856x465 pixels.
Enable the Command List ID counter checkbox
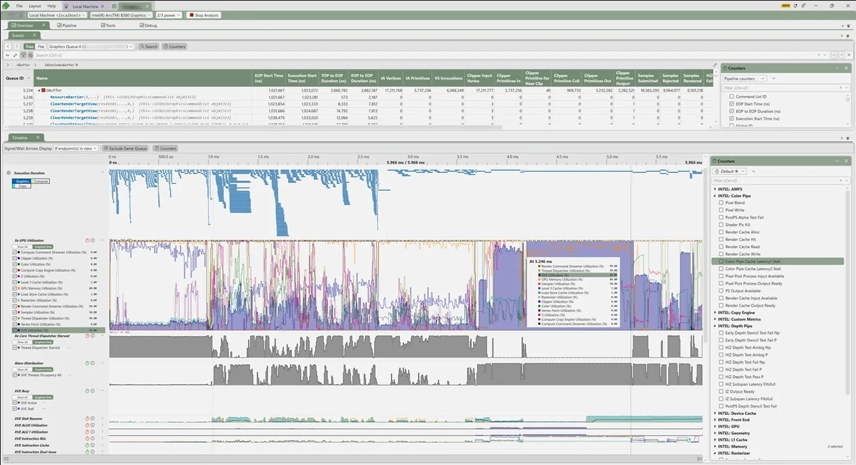click(732, 97)
